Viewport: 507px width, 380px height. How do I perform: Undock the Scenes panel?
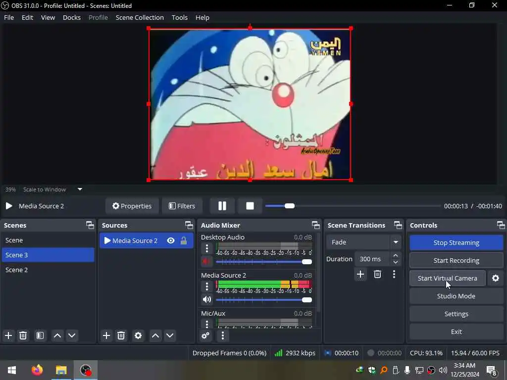click(x=90, y=225)
